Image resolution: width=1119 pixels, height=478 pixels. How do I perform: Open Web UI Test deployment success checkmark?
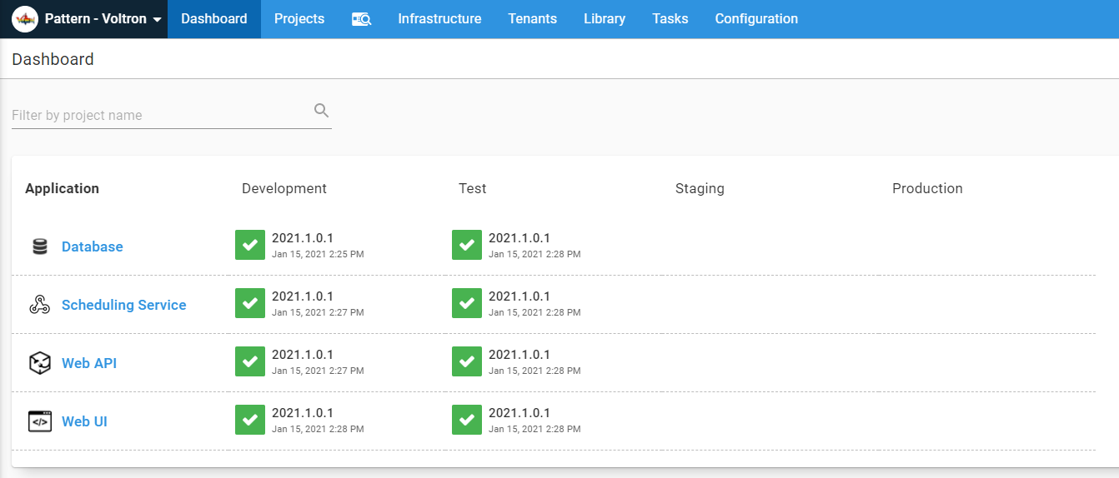coord(467,420)
